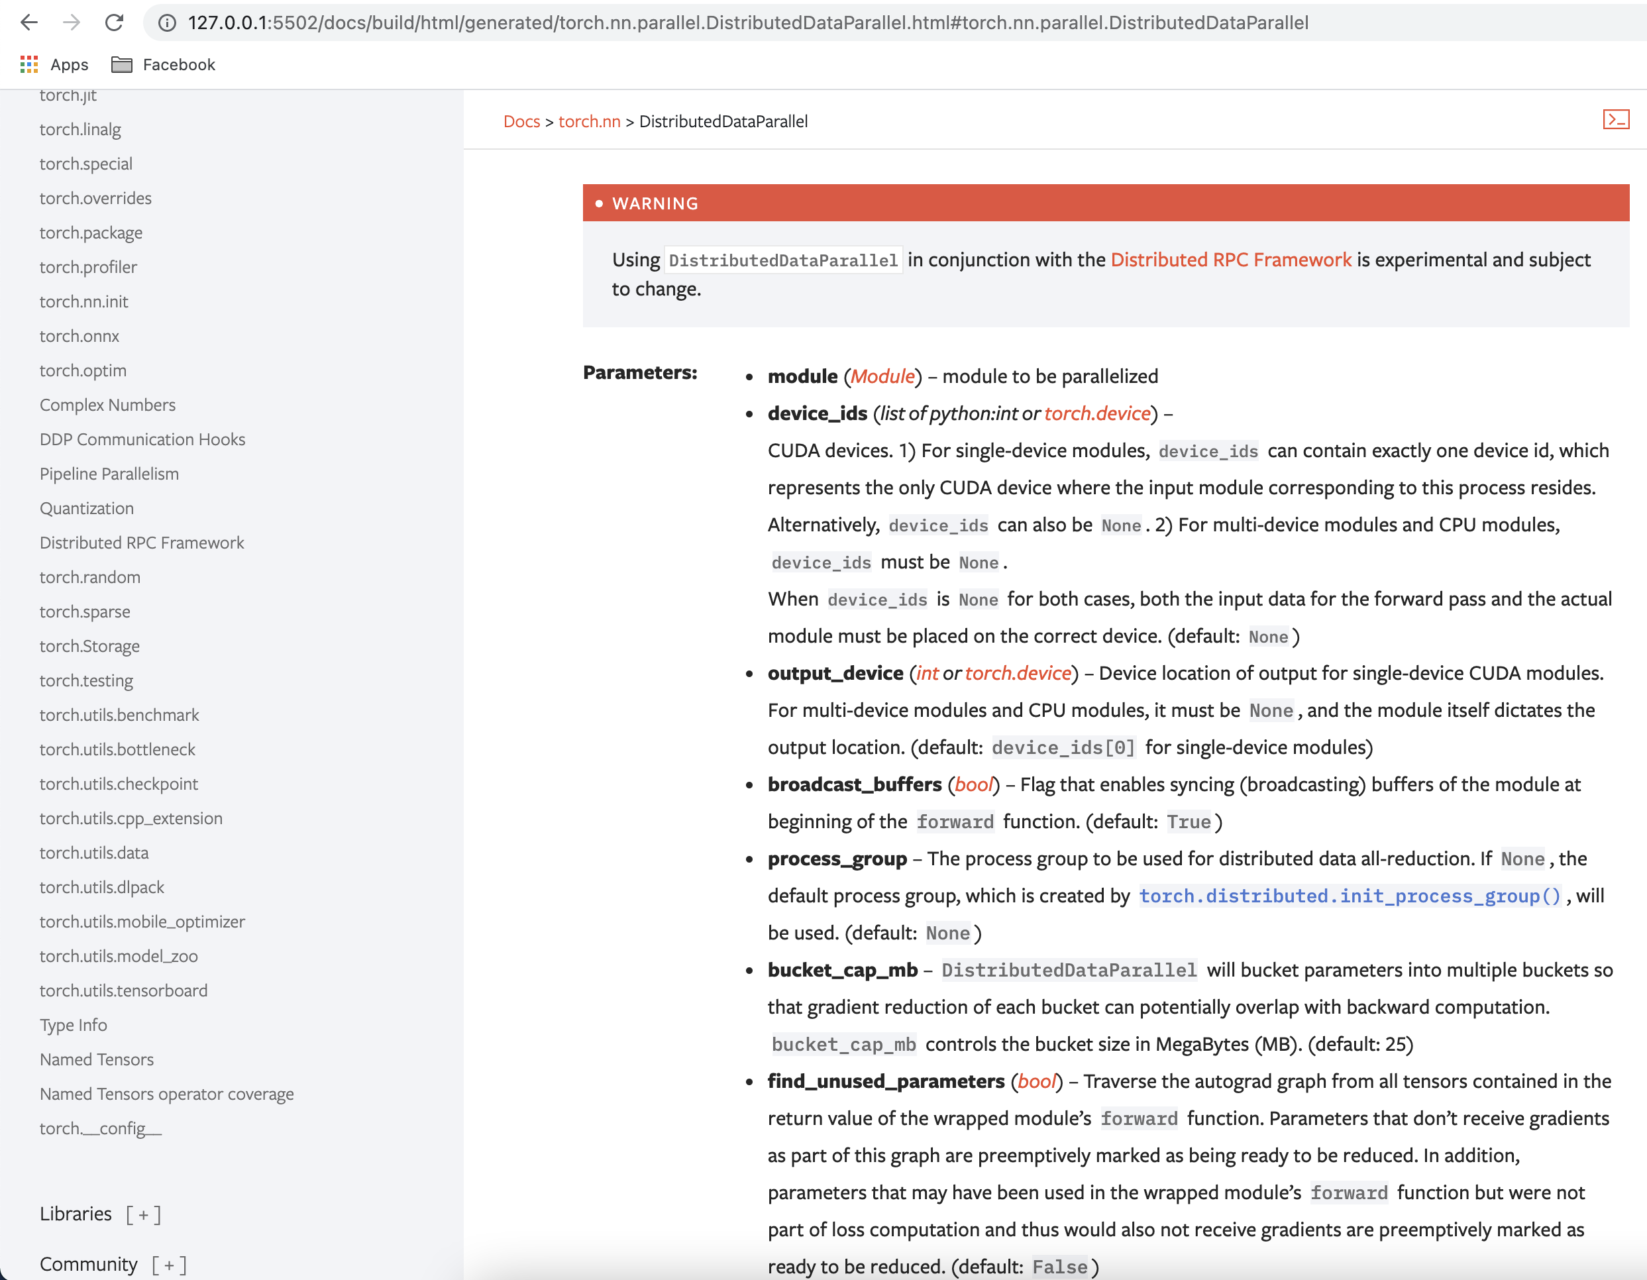Follow the torch.distributed.init_process_group() link
Screen dimensions: 1647x1280
click(1349, 895)
